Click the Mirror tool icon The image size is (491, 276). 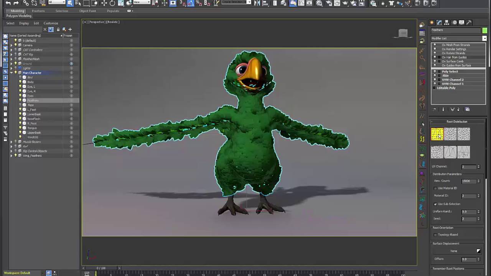coord(257,3)
